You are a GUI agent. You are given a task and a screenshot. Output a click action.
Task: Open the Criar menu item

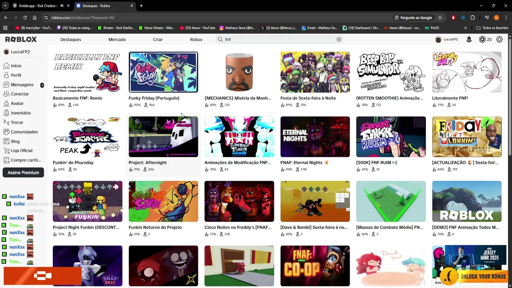(158, 40)
